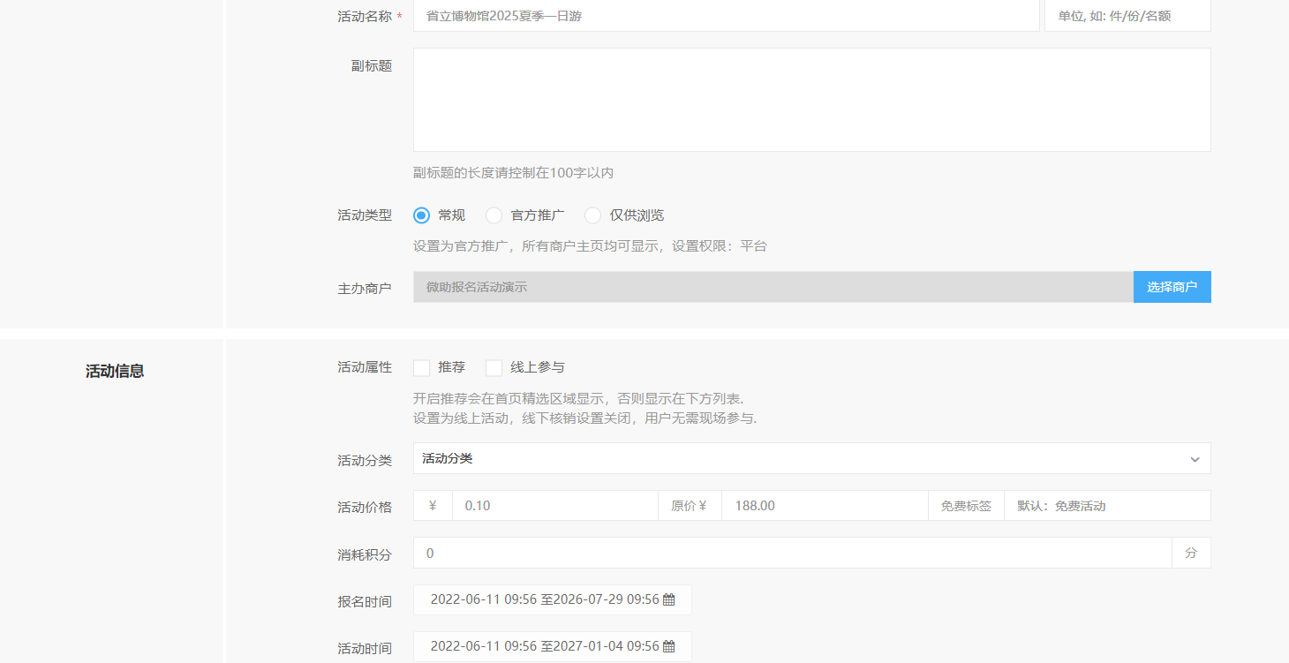This screenshot has width=1289, height=663.
Task: Click the 消耗积分 points input field
Action: pyautogui.click(x=790, y=552)
